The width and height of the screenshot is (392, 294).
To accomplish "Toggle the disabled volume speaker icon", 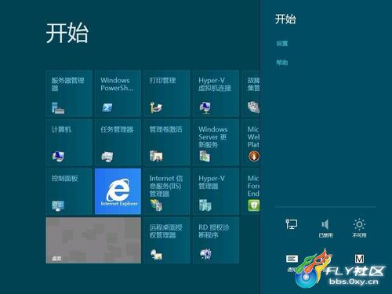I will (x=325, y=227).
